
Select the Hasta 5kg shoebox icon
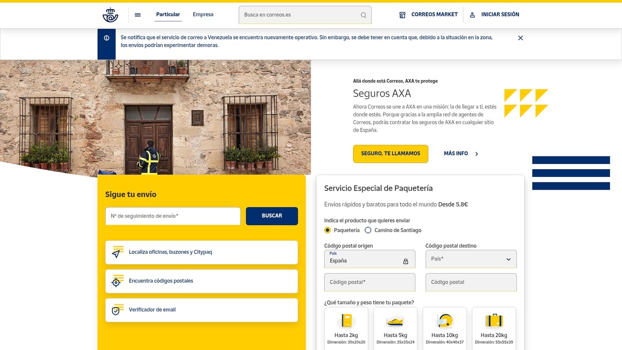click(x=395, y=321)
